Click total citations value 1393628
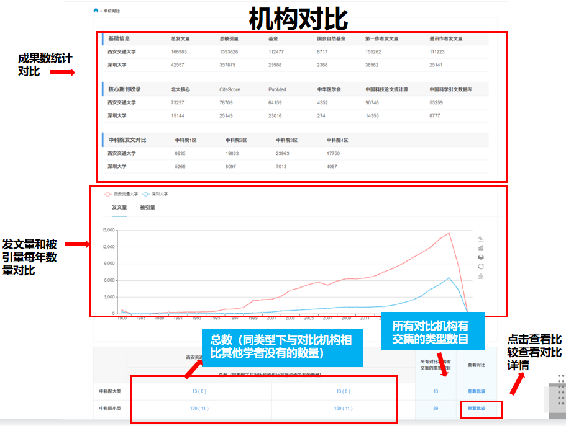The image size is (566, 426). [229, 52]
